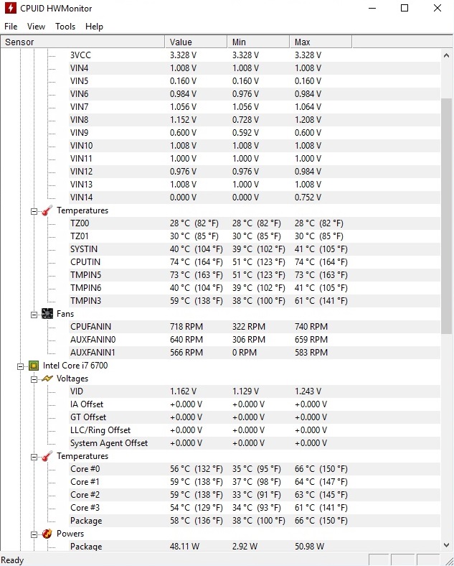Click the Intel Core i7 6700 chip icon
The height and width of the screenshot is (566, 454).
[34, 366]
